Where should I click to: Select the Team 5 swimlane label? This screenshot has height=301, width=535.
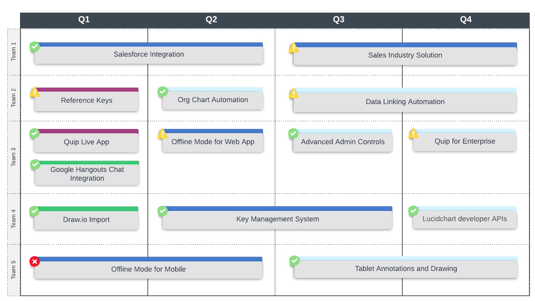point(14,269)
